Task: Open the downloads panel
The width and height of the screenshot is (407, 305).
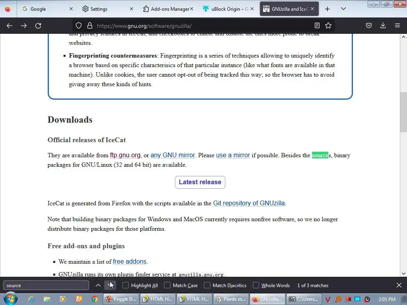Action: [x=383, y=25]
